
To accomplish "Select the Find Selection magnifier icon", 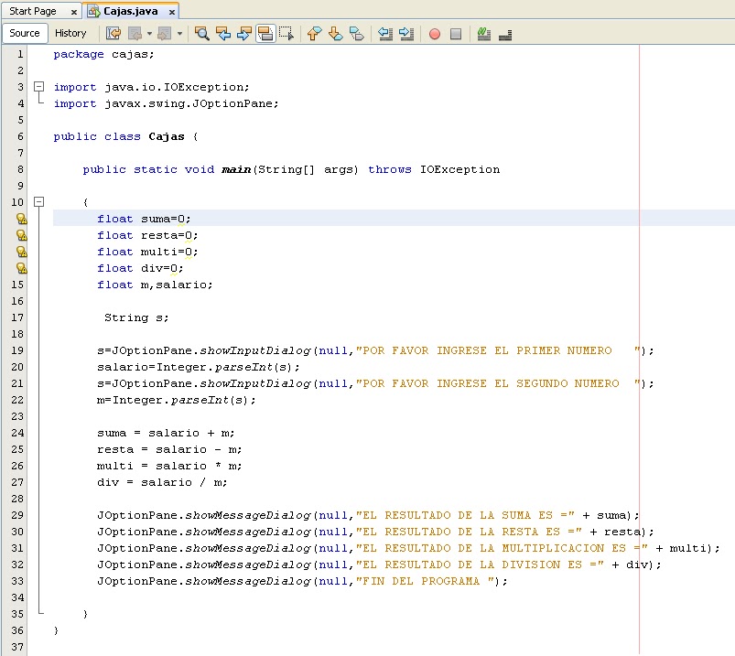I will (x=201, y=33).
